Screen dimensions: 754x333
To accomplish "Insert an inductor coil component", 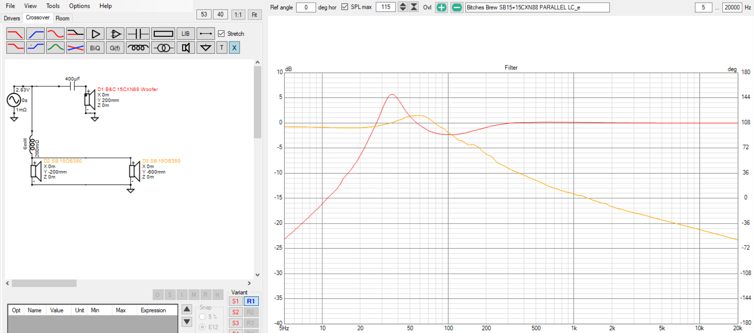I will pyautogui.click(x=138, y=48).
